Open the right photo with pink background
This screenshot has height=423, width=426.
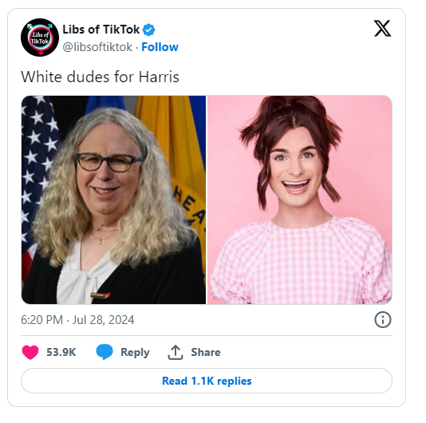(300, 200)
